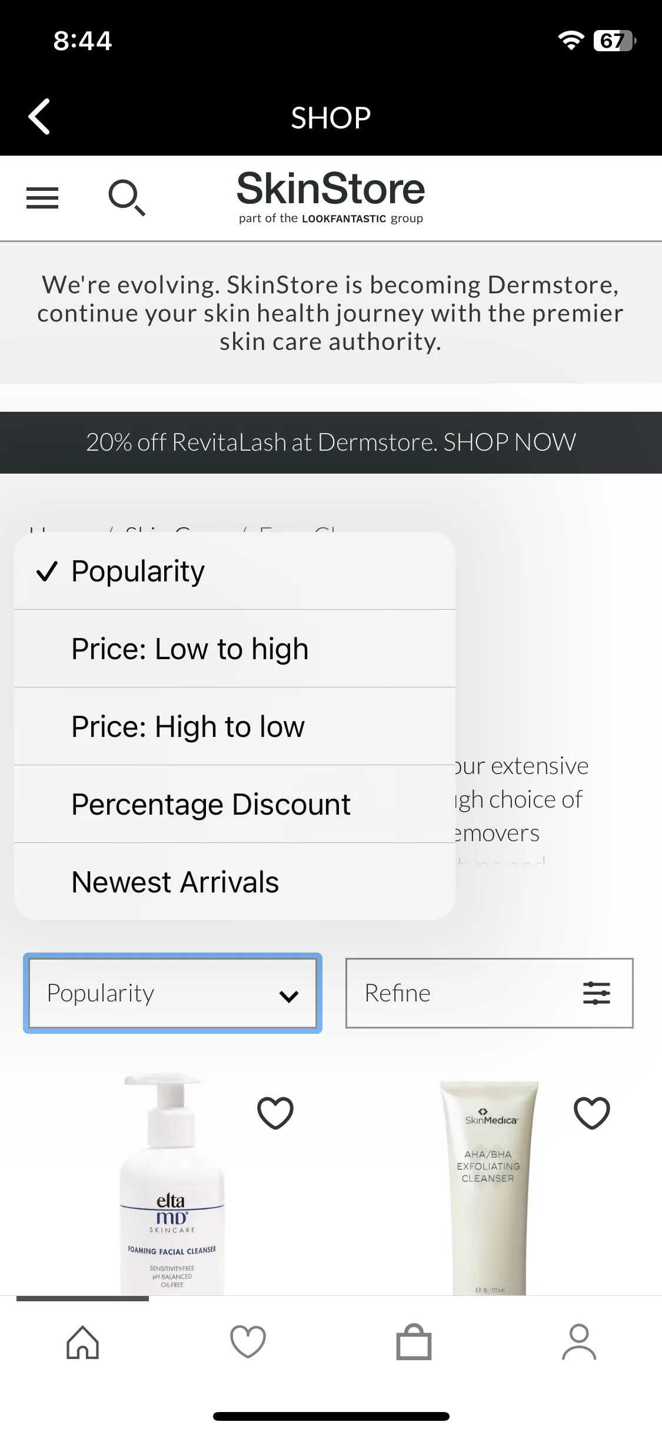Select checked Popularity sort option

coord(235,571)
